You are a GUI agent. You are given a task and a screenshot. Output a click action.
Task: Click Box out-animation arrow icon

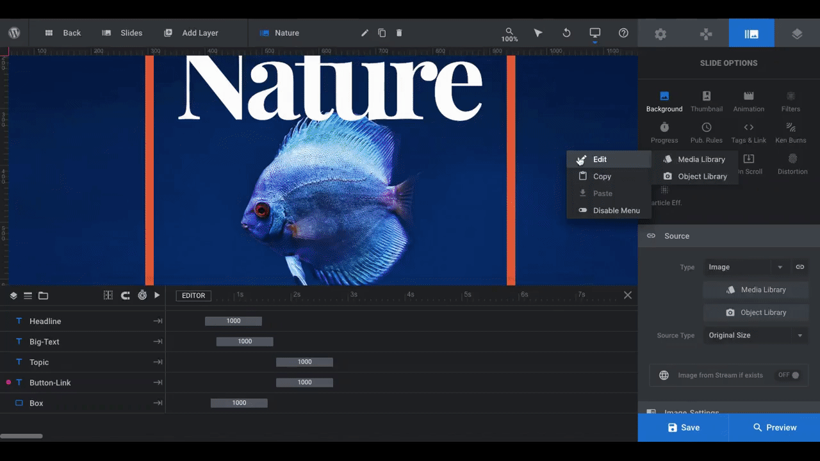click(158, 403)
